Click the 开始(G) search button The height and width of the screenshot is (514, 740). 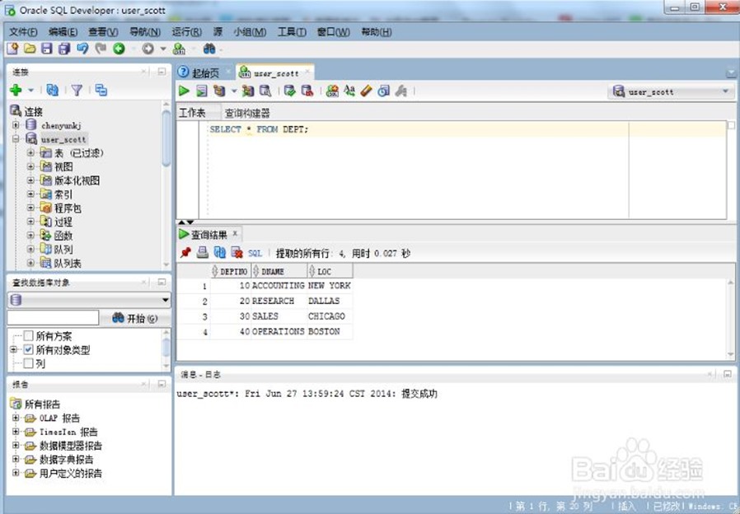point(135,318)
